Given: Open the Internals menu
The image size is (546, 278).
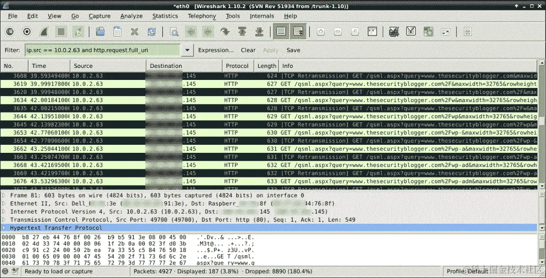Looking at the screenshot, I should tap(262, 16).
